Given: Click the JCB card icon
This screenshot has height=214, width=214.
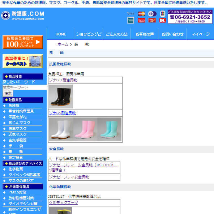Looking at the screenshot, I should tap(163, 14).
